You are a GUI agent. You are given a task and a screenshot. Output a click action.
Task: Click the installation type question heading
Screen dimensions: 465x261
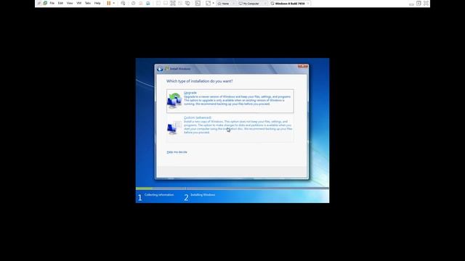click(200, 81)
